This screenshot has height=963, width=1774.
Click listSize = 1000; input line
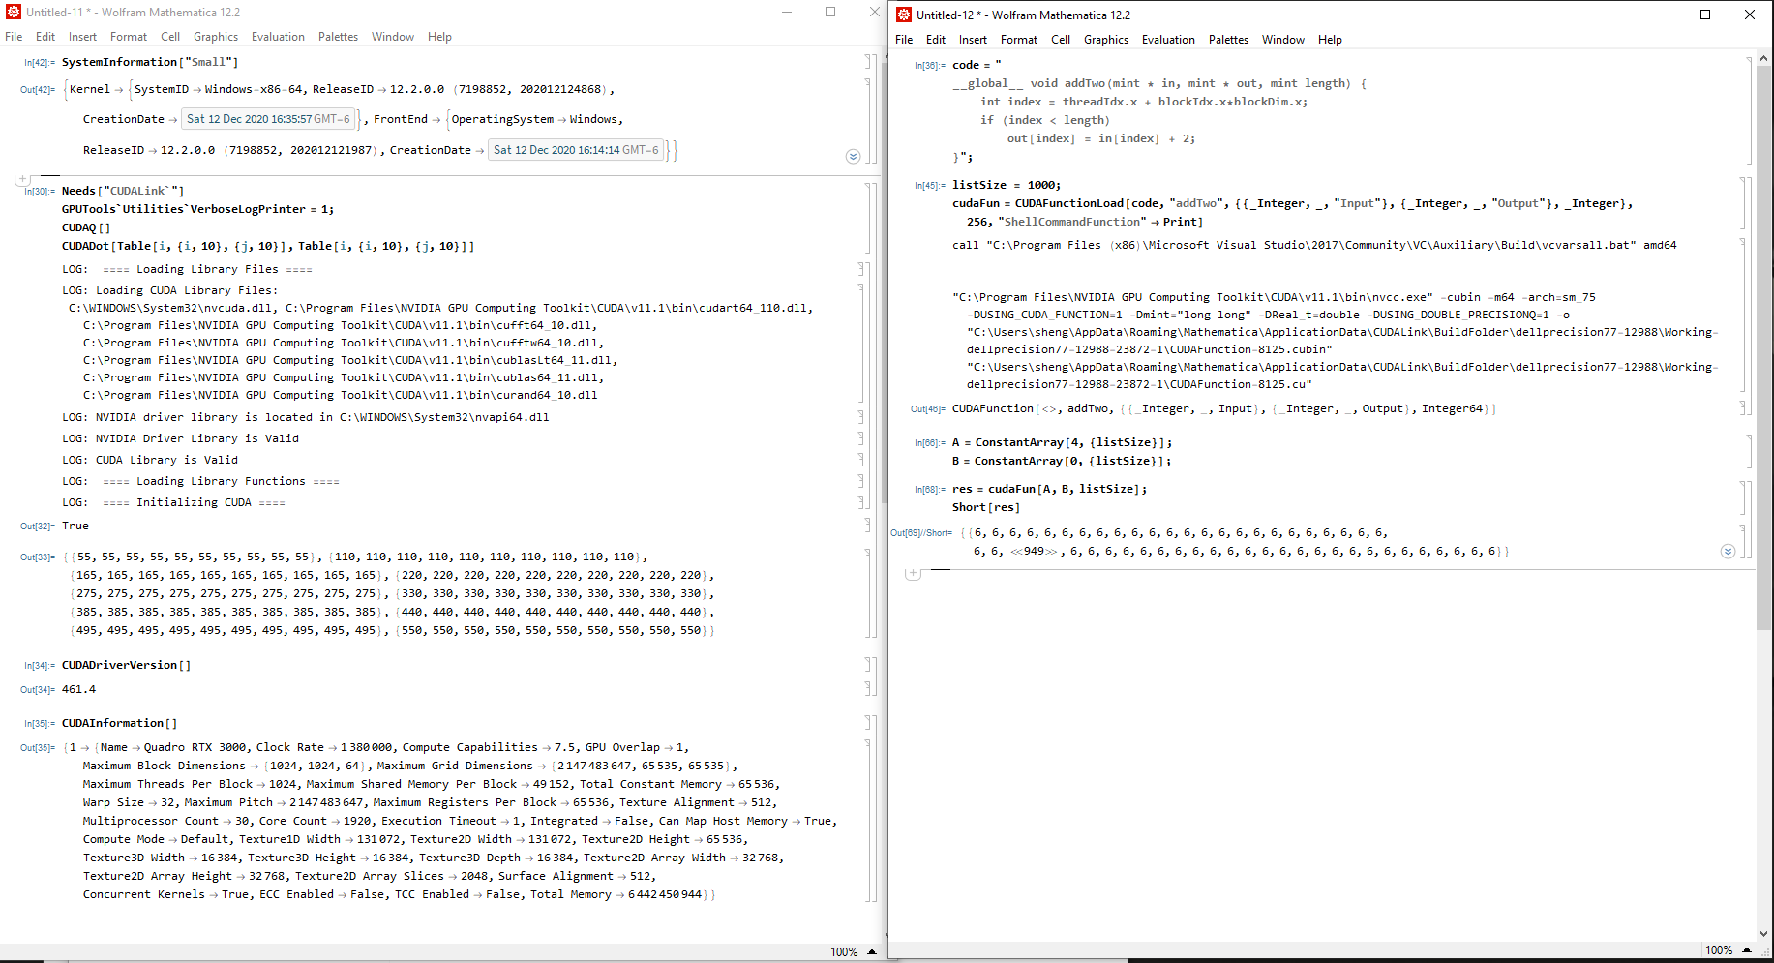tap(1007, 185)
